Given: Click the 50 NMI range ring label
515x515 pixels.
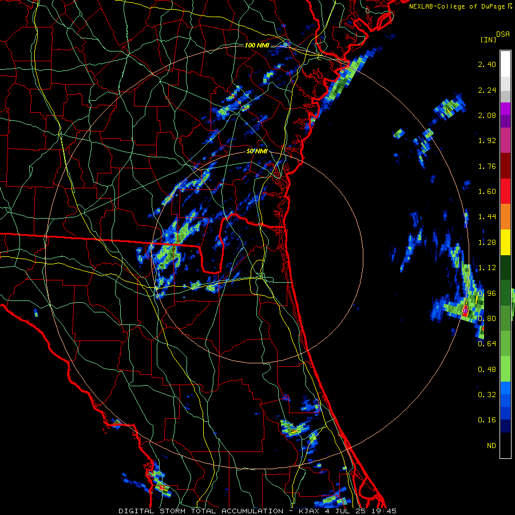Looking at the screenshot, I should click(257, 152).
